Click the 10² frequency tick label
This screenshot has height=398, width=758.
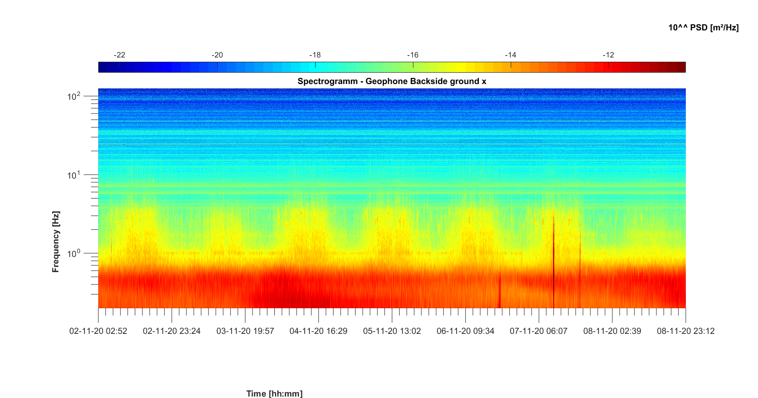(74, 97)
